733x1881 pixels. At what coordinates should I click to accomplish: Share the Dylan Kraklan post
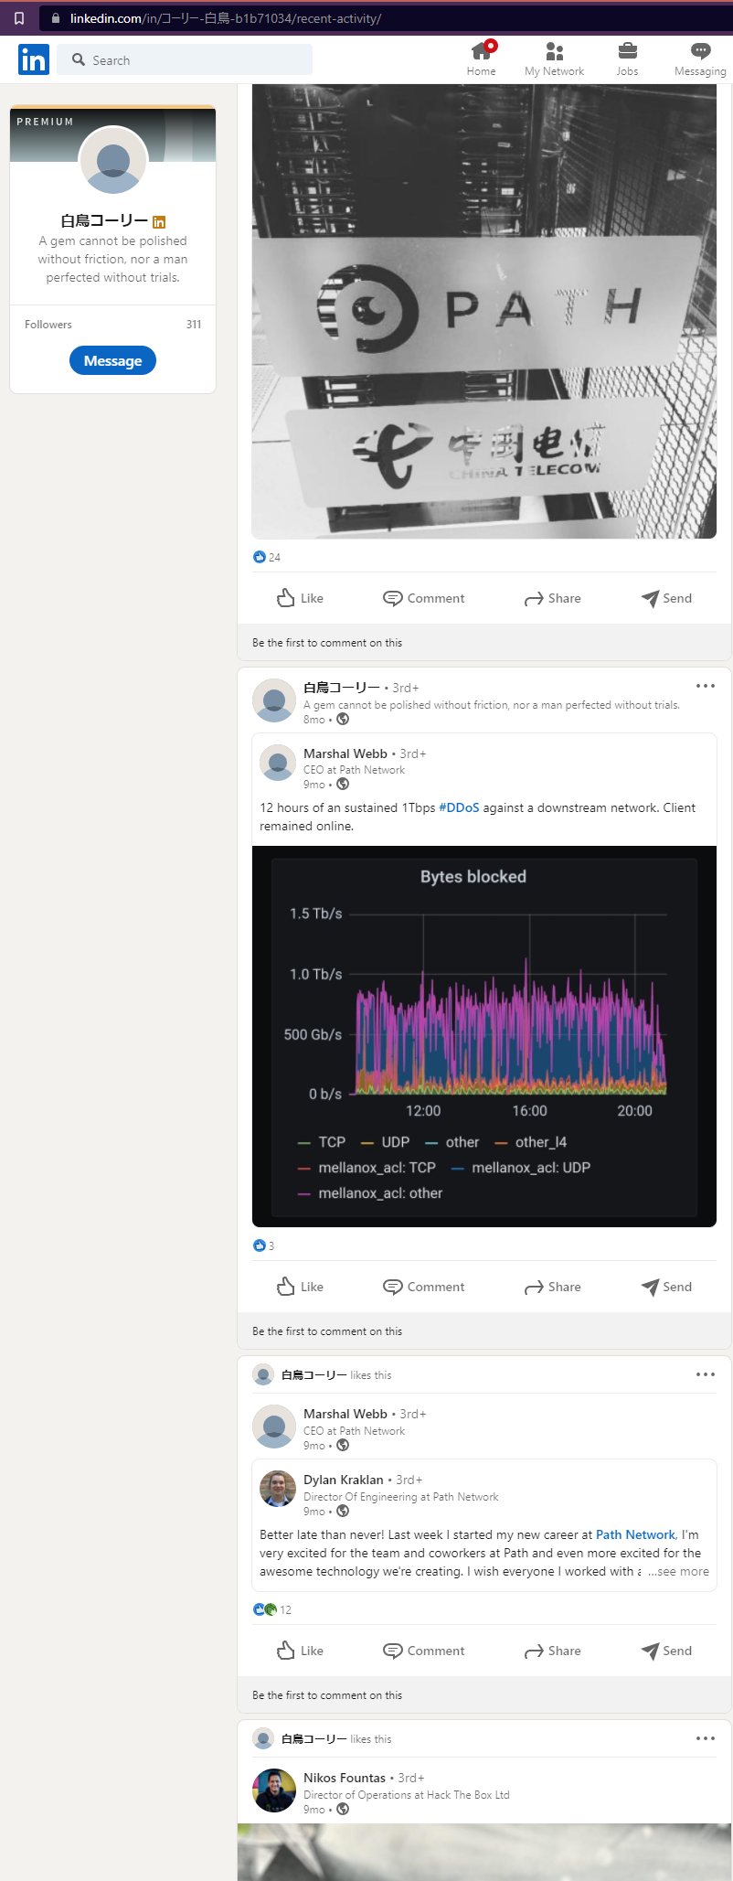[x=552, y=1651]
